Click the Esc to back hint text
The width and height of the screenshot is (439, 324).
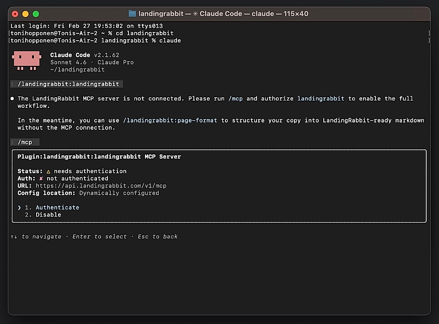click(157, 236)
